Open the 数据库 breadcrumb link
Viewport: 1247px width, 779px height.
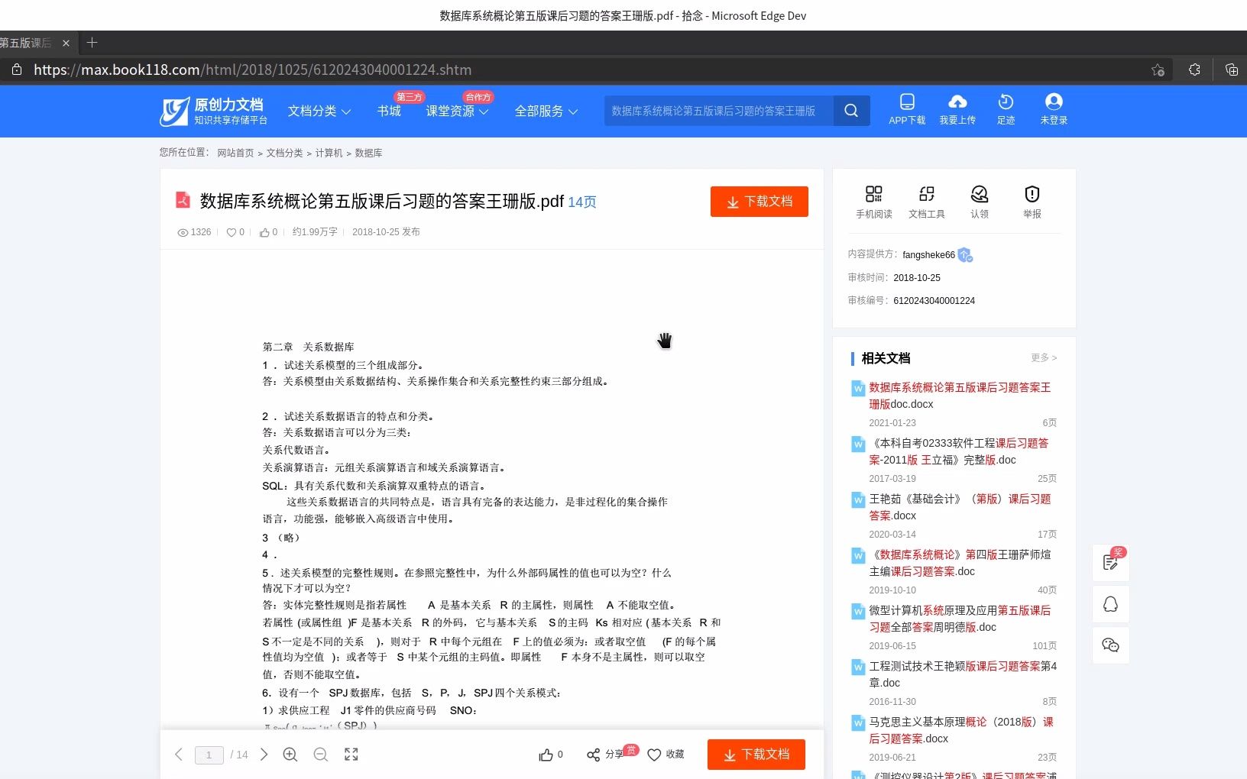pos(368,153)
